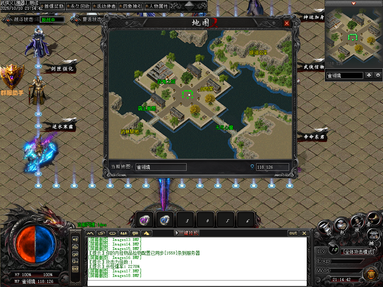Click the minimap plus zoom button

click(369, 75)
